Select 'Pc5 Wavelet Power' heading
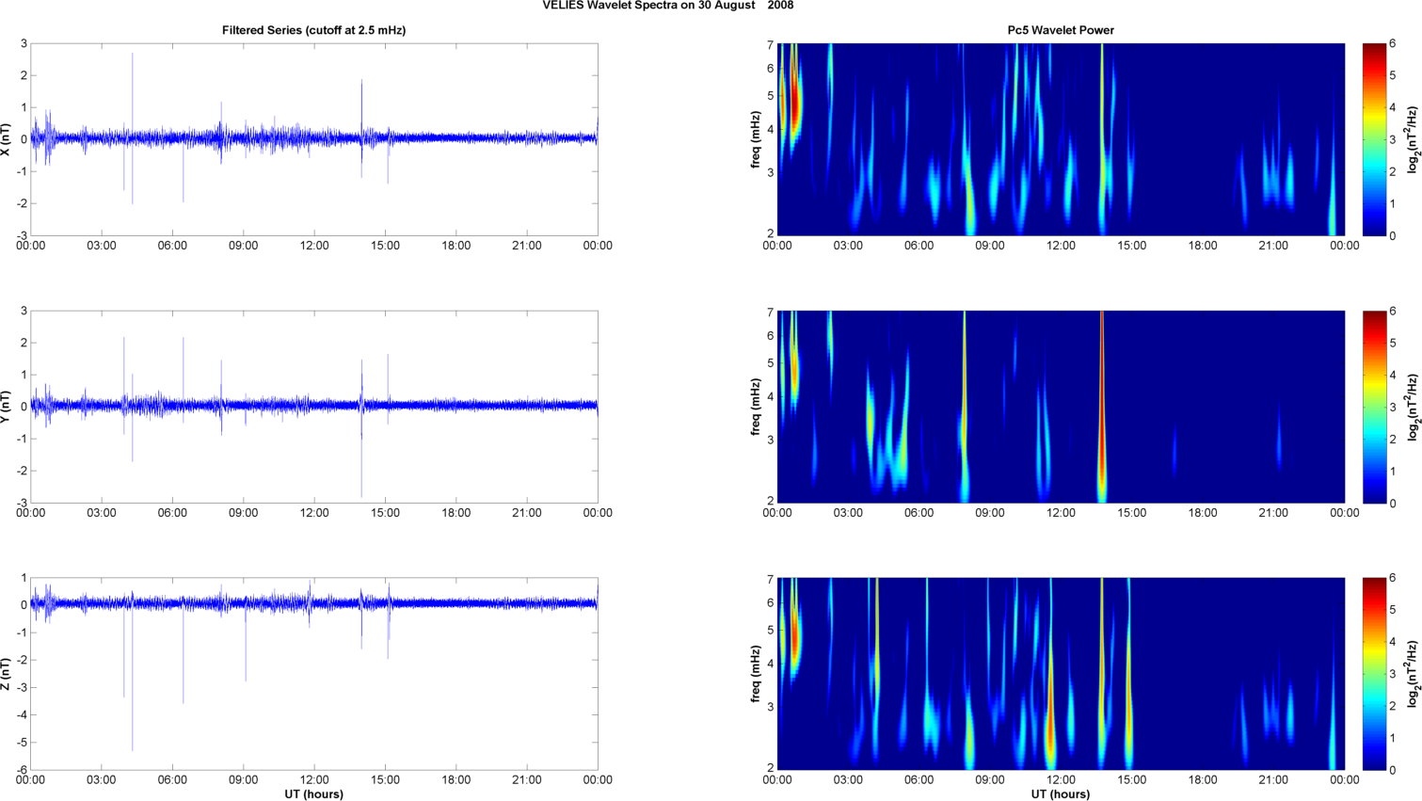1422x801 pixels. coord(1061,30)
